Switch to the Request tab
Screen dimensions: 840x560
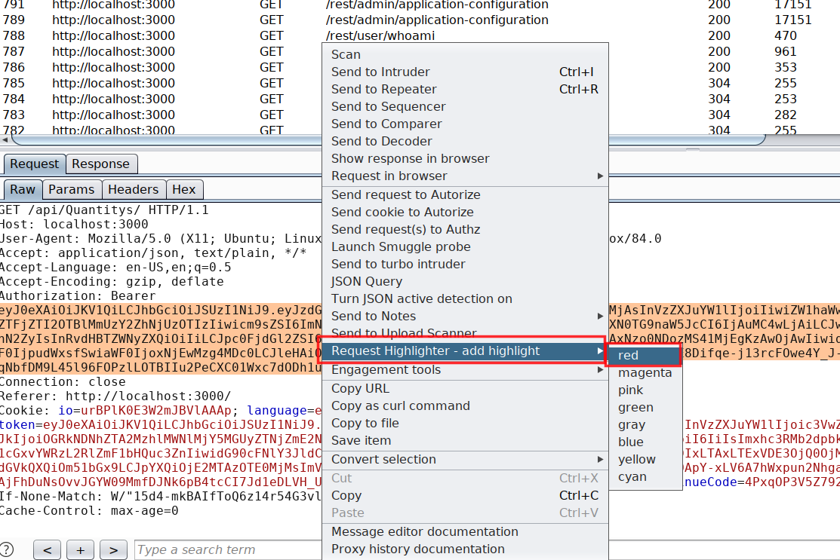34,164
